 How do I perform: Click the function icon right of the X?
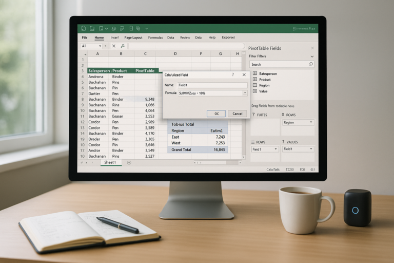123,46
